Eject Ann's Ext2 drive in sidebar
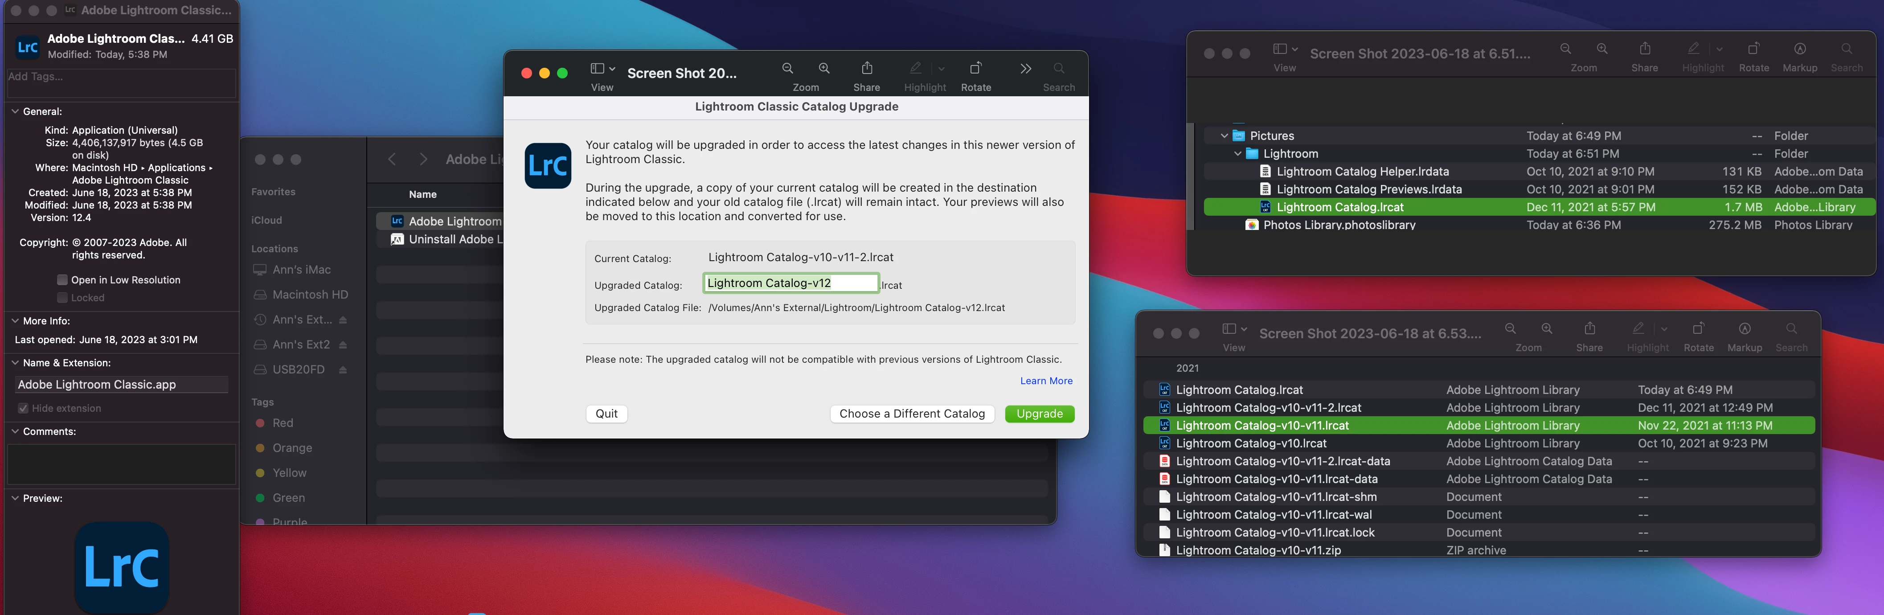The height and width of the screenshot is (615, 1884). click(343, 344)
